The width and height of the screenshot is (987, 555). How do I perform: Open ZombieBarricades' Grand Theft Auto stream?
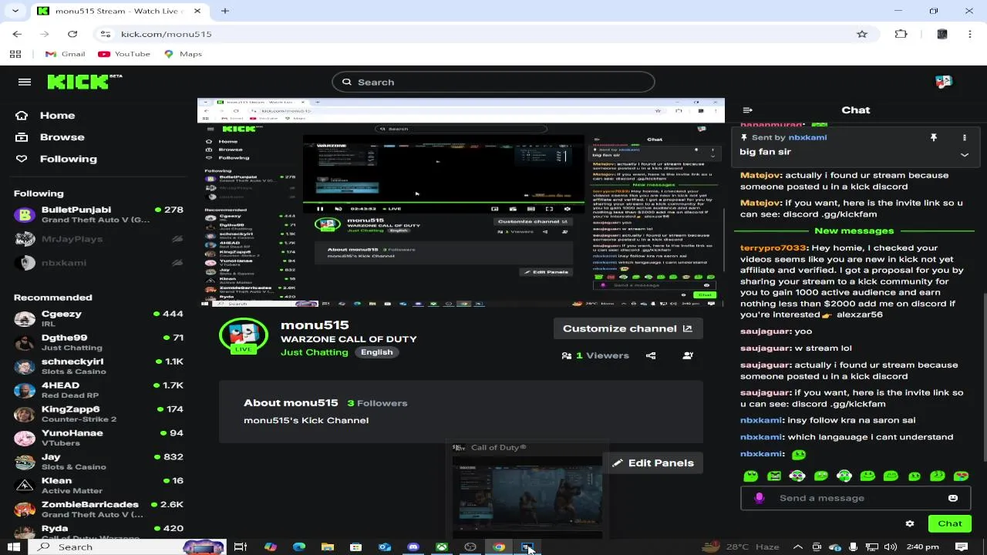point(98,510)
